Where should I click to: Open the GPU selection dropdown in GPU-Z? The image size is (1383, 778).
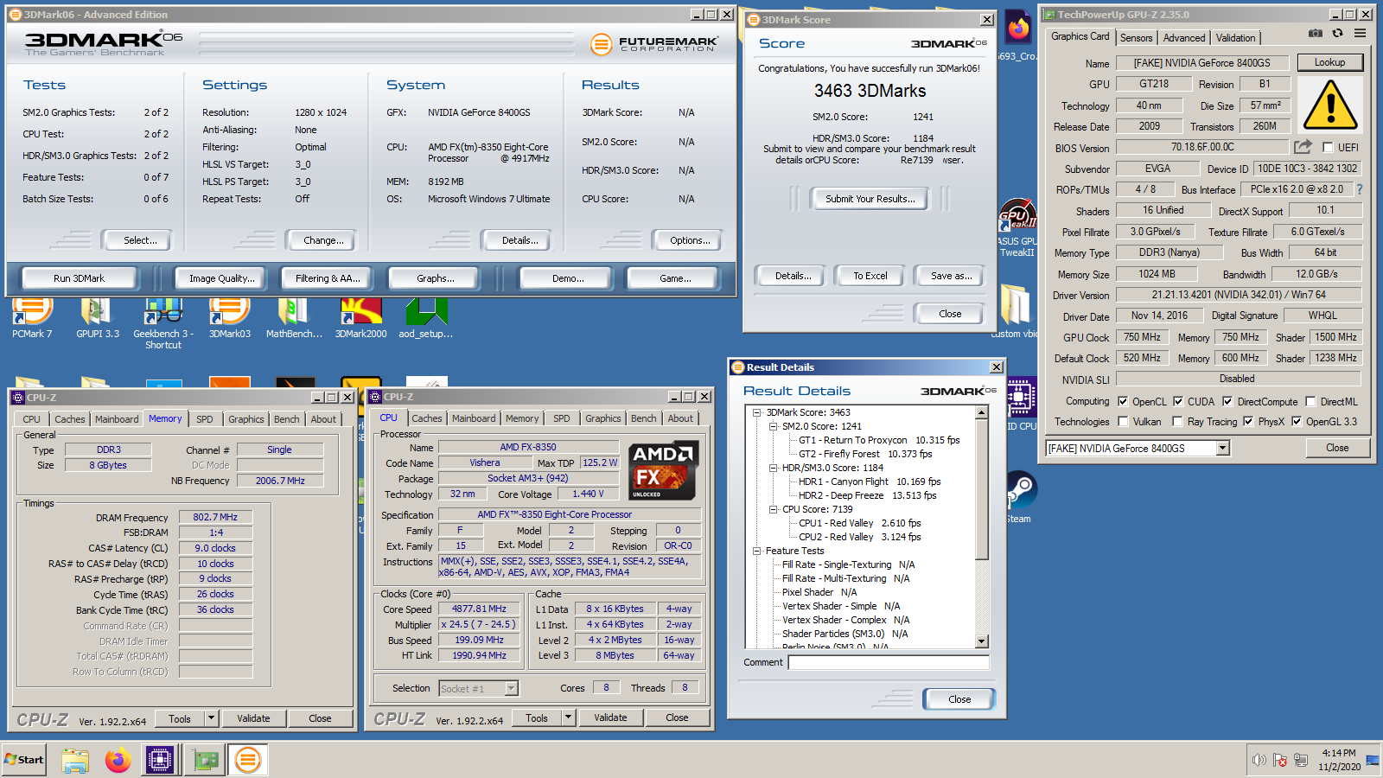[x=1222, y=448]
